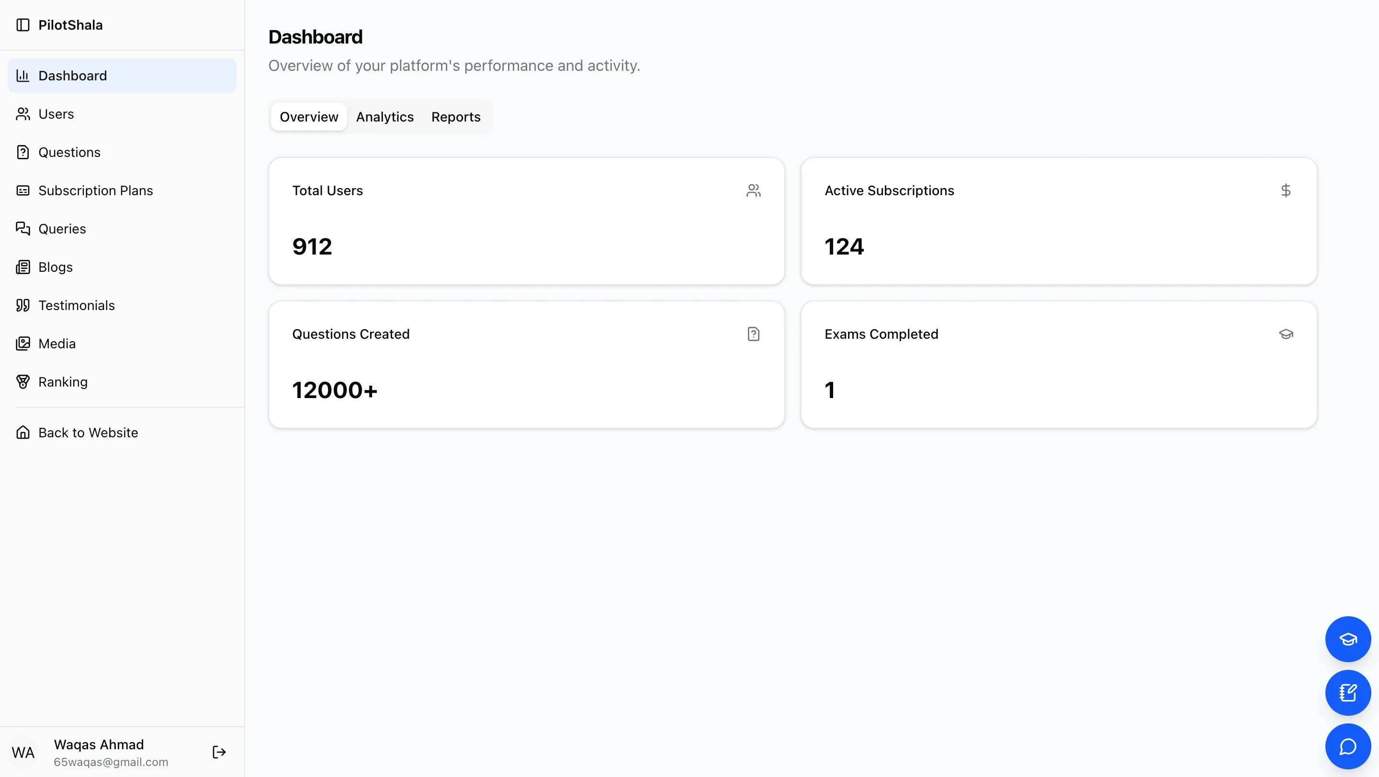Click the floating notebook edit button
The width and height of the screenshot is (1379, 777).
[x=1347, y=692]
